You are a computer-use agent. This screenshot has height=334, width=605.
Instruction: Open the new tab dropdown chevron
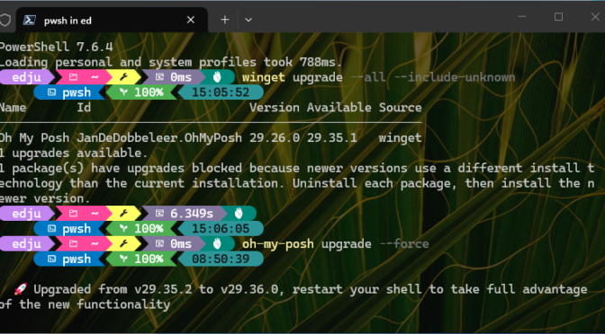[x=248, y=20]
